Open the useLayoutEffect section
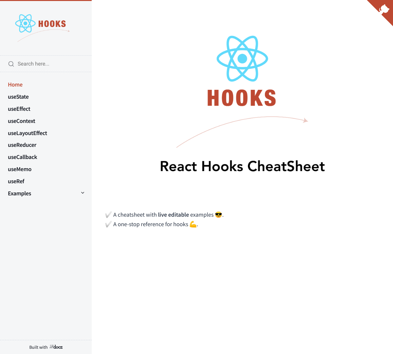 click(28, 133)
